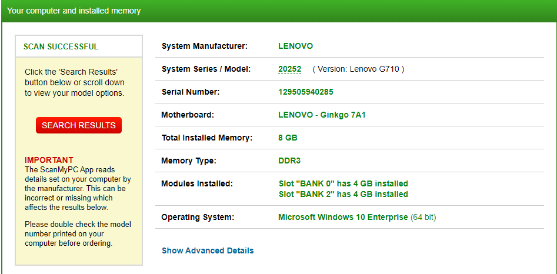
Task: Click the 8 GB total memory value
Action: pos(288,138)
